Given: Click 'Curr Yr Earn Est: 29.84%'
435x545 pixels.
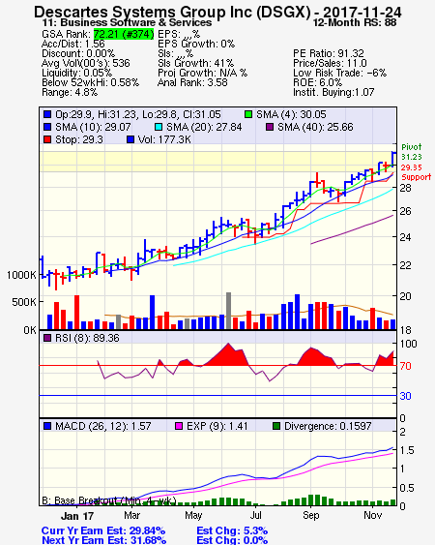Looking at the screenshot, I should pyautogui.click(x=103, y=530).
